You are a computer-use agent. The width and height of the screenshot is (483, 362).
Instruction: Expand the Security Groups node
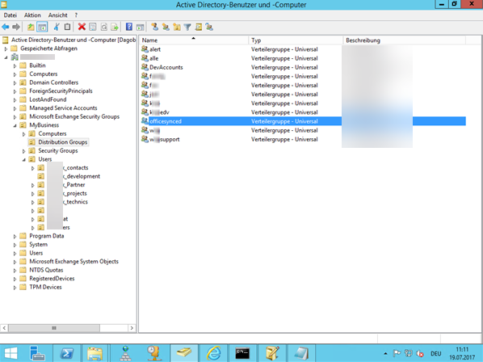click(23, 151)
